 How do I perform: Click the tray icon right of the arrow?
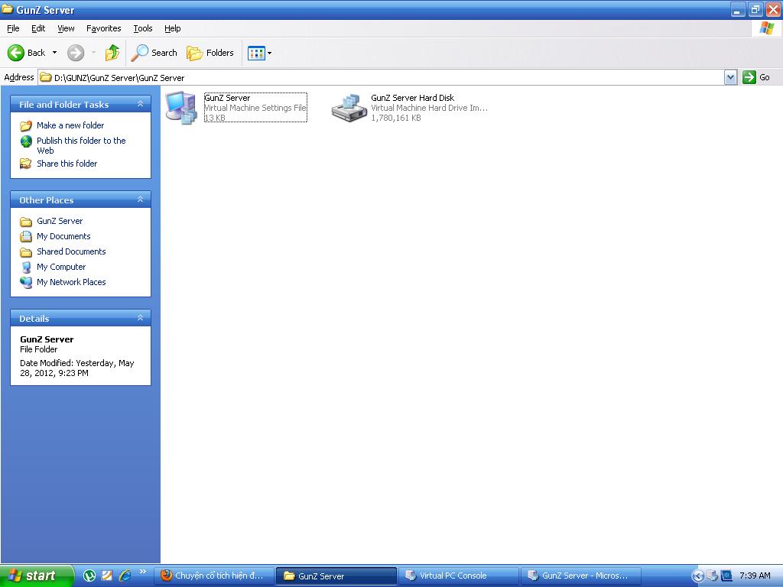712,576
